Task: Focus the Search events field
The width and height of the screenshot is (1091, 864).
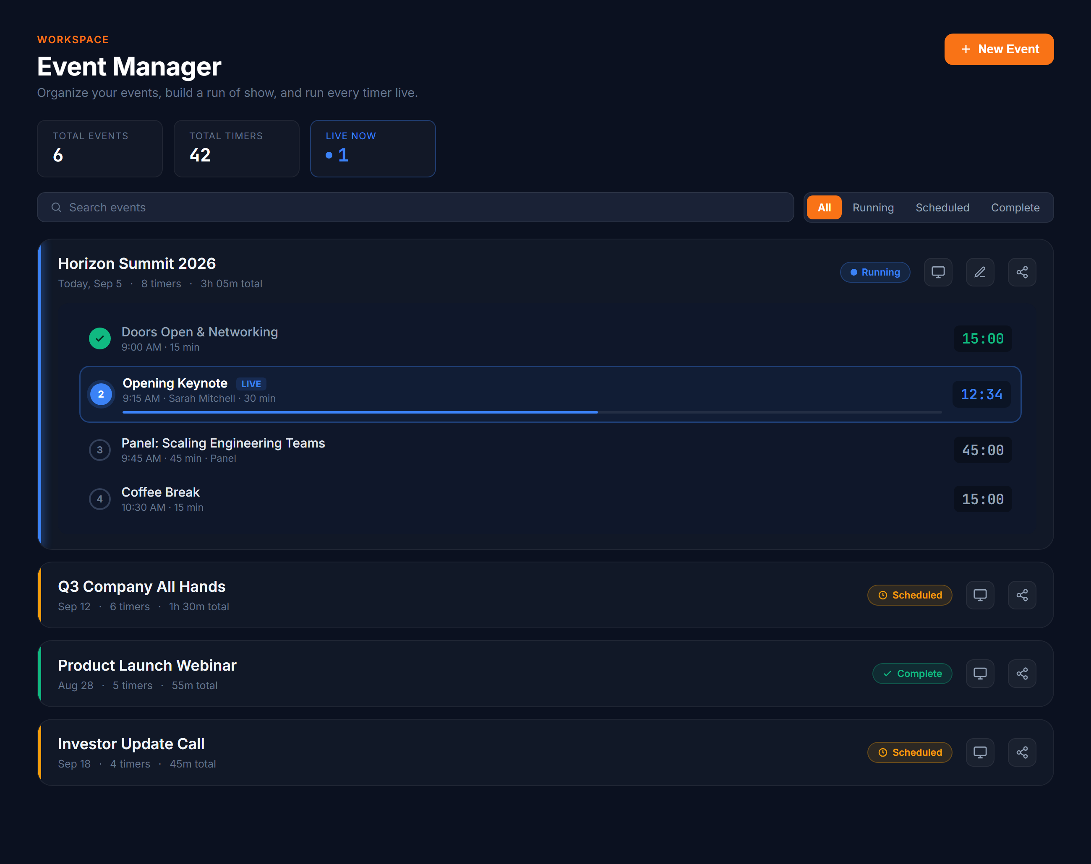Action: point(415,207)
